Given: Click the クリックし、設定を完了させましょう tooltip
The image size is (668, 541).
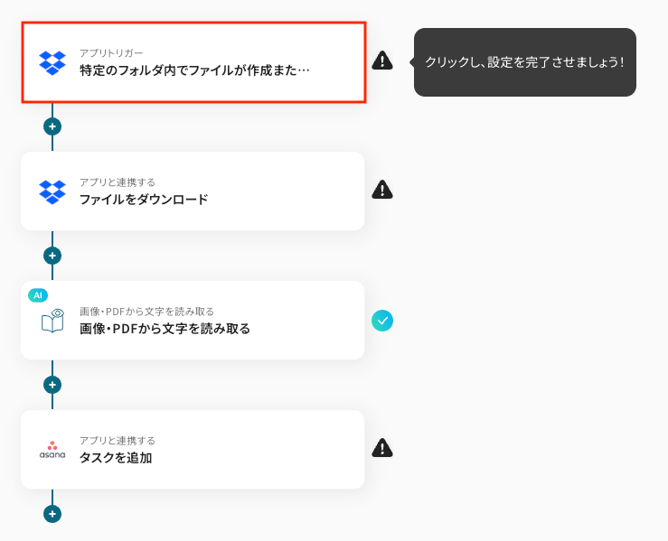Looking at the screenshot, I should [x=524, y=62].
